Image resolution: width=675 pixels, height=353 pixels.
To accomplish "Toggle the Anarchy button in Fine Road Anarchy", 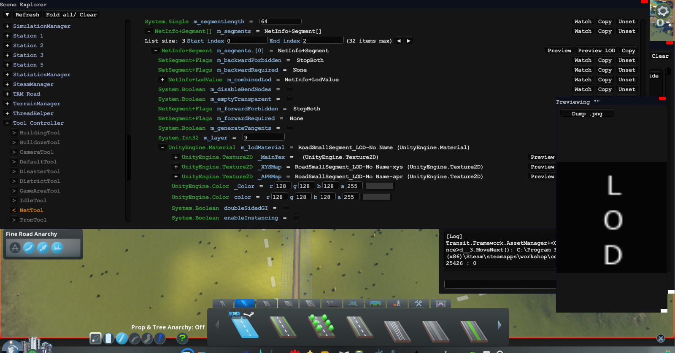I will [15, 248].
